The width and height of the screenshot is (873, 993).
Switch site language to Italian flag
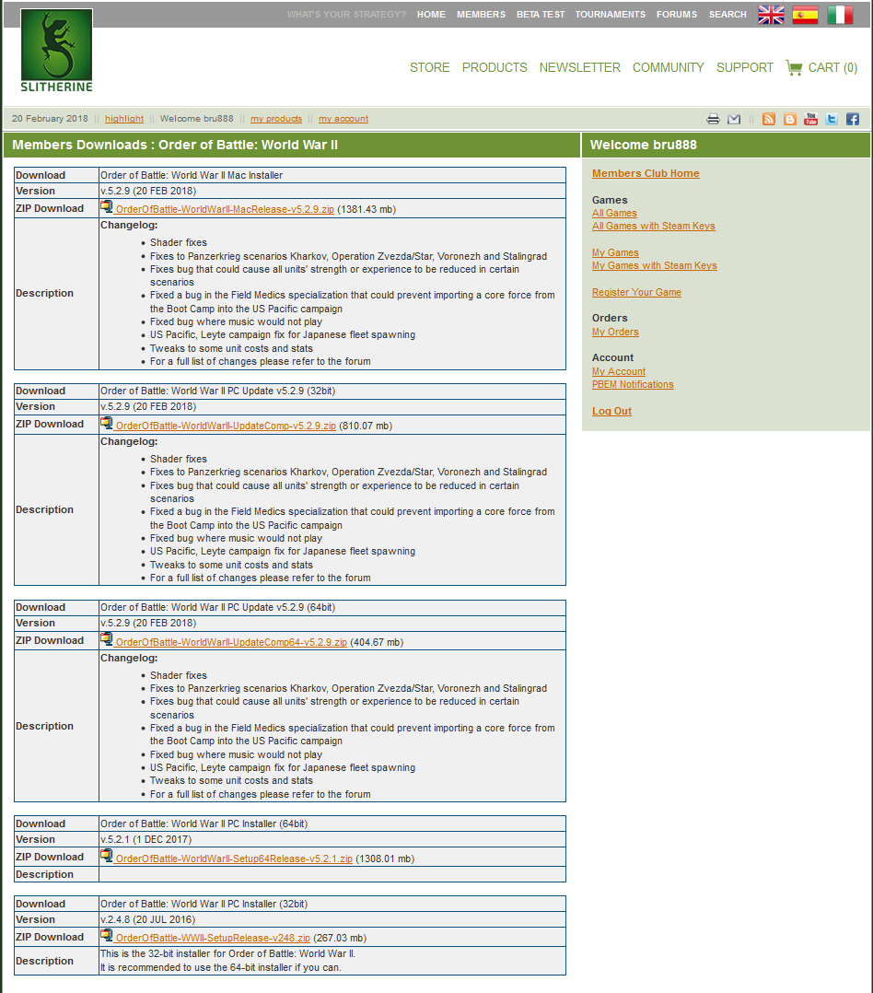[x=840, y=15]
